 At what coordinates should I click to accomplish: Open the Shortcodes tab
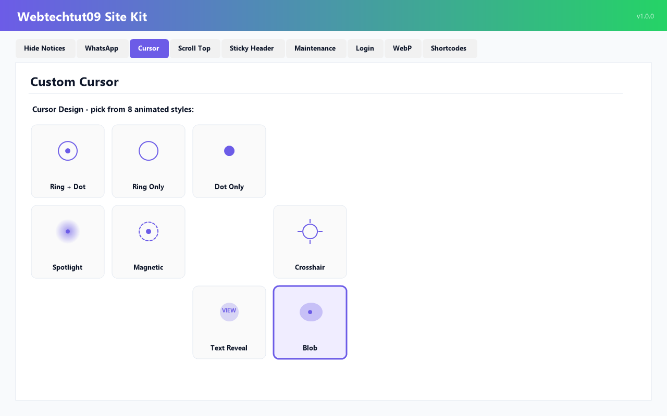click(449, 48)
